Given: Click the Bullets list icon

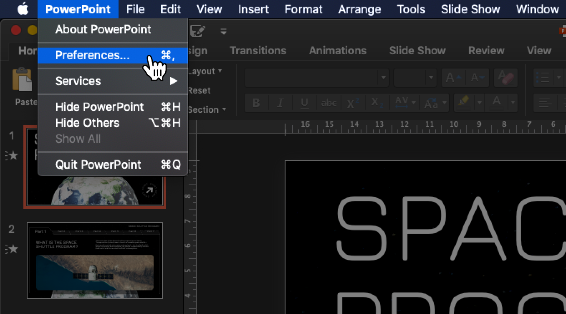Looking at the screenshot, I should (x=543, y=78).
